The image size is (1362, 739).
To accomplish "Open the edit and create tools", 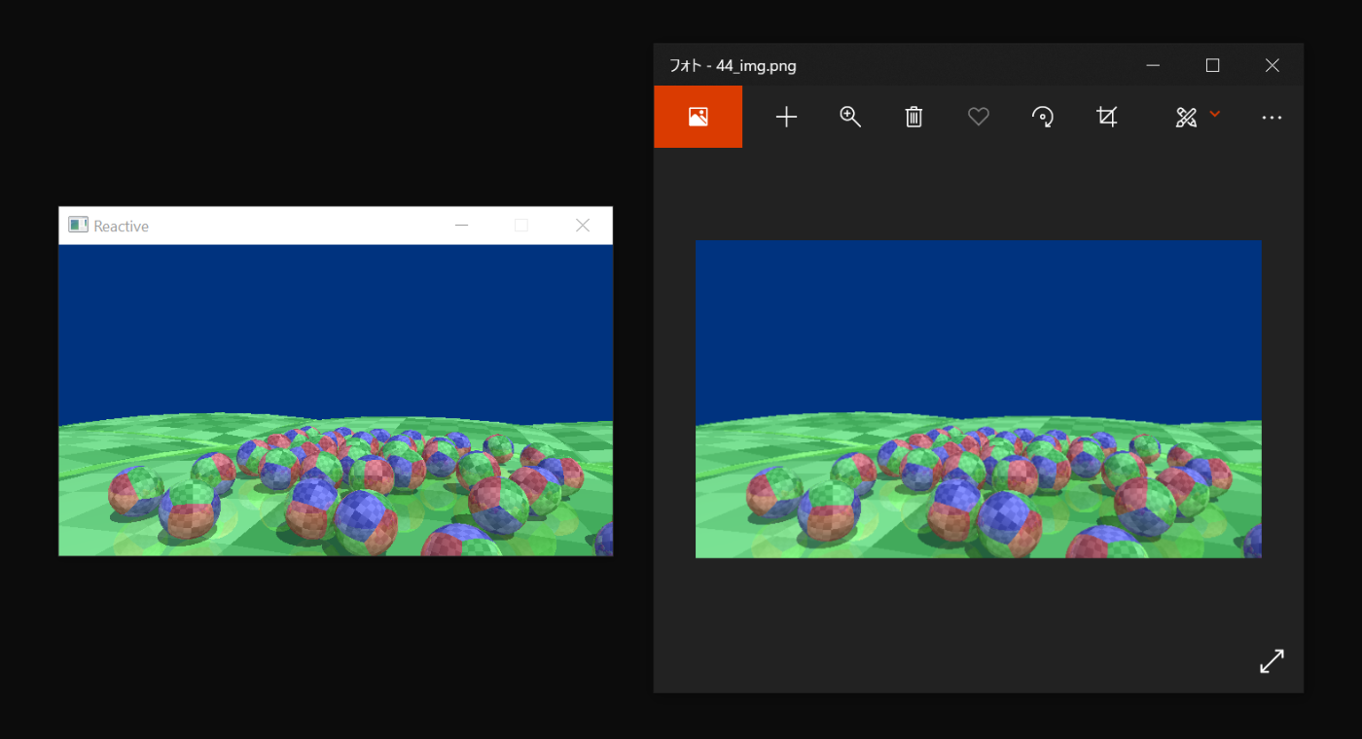I will (1186, 118).
